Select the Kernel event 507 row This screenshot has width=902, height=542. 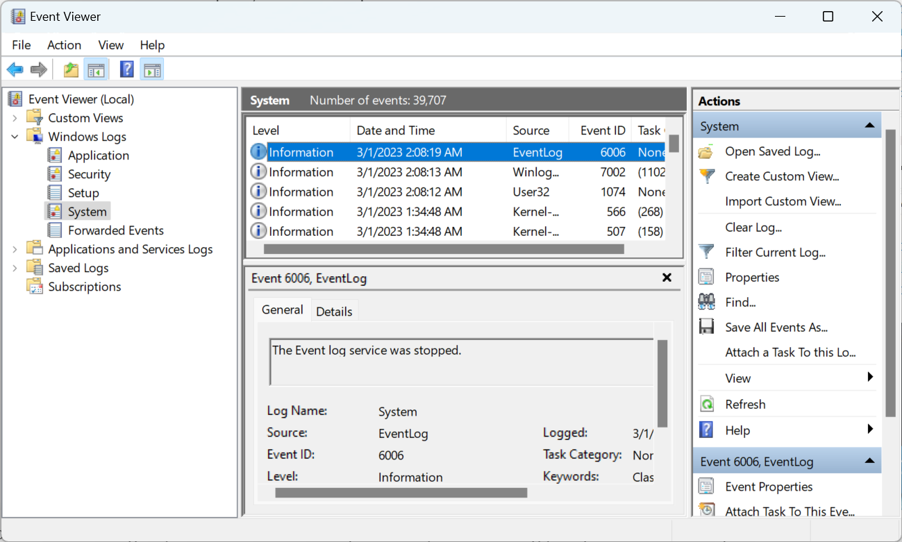click(456, 231)
